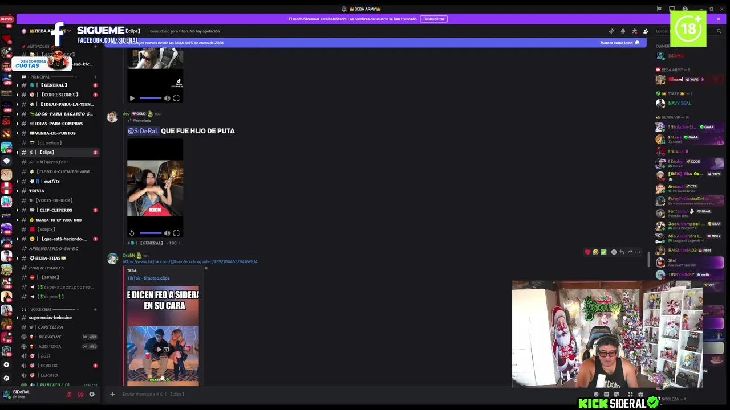
Task: Click Marcar como leído button
Action: [x=619, y=43]
